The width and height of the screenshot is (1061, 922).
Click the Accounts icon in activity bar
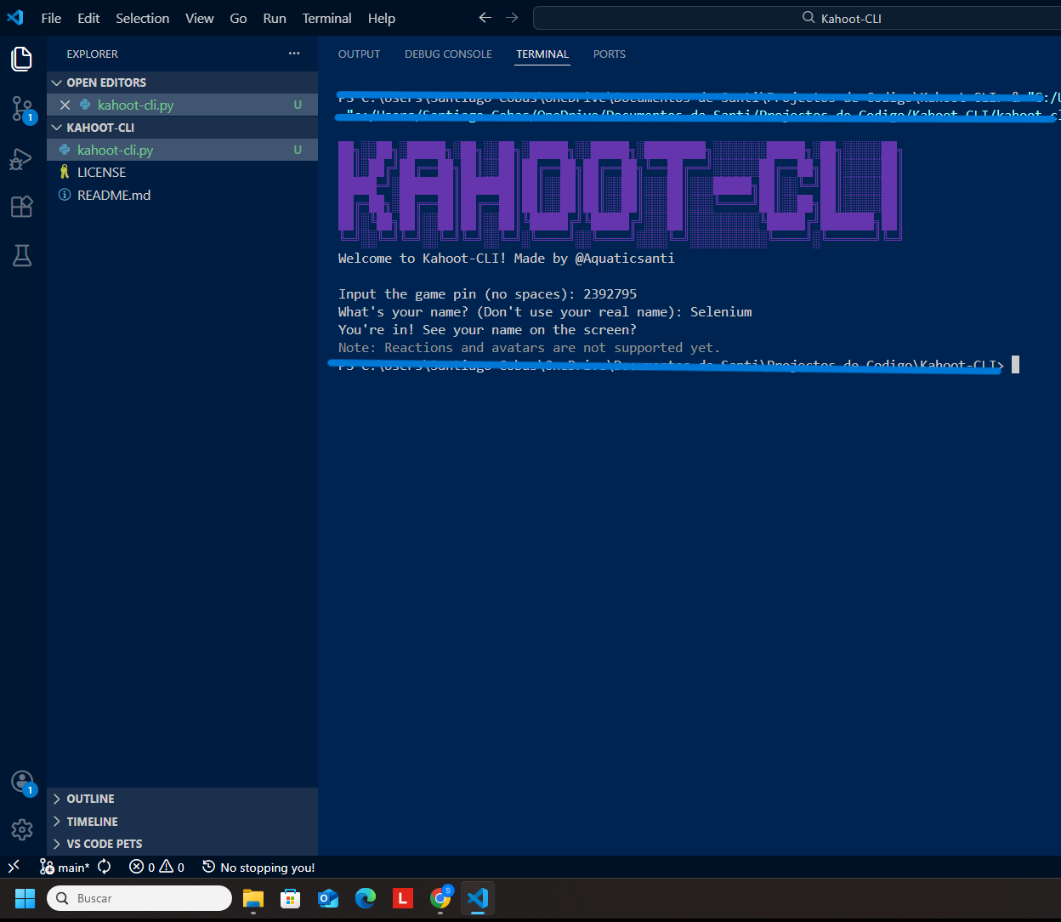click(22, 783)
